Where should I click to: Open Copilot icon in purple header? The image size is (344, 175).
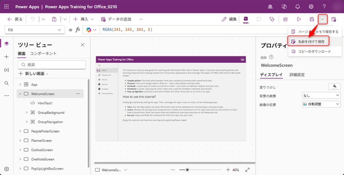click(x=284, y=7)
